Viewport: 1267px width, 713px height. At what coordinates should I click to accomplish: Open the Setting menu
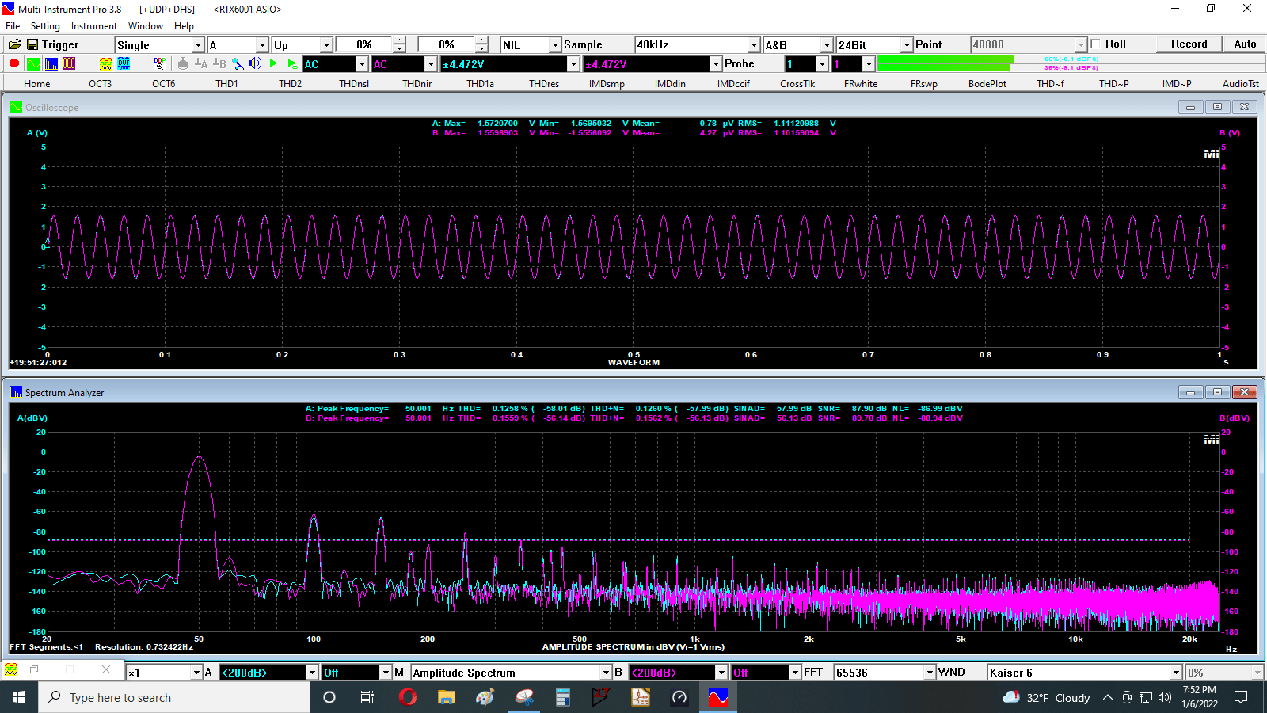[x=45, y=26]
